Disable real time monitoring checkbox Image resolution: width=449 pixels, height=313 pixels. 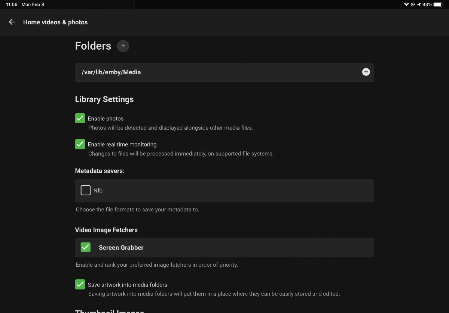click(x=80, y=144)
